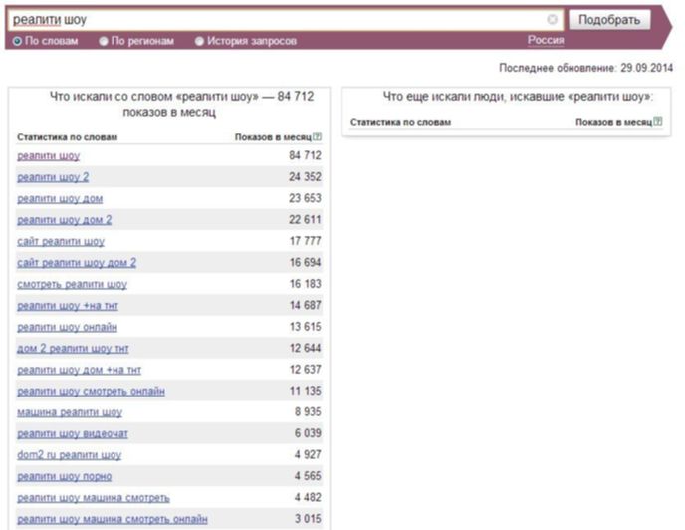Click the value '8 935'
This screenshot has height=530, width=685.
click(308, 411)
